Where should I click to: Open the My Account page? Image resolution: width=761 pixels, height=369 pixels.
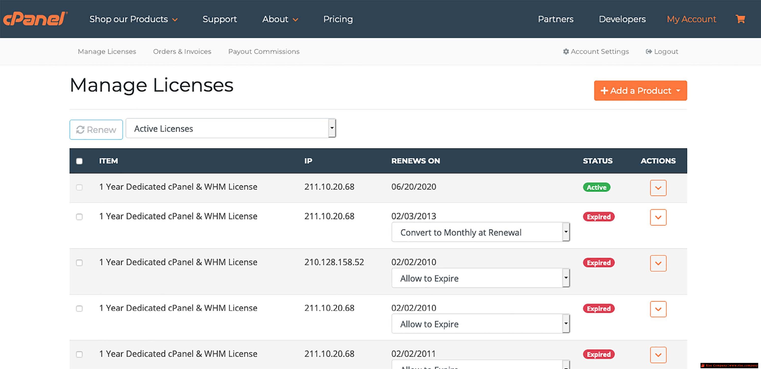coord(691,19)
